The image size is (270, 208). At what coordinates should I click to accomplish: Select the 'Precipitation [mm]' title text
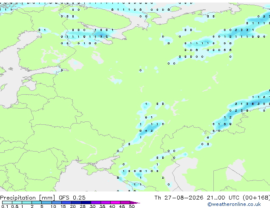pyautogui.click(x=28, y=198)
